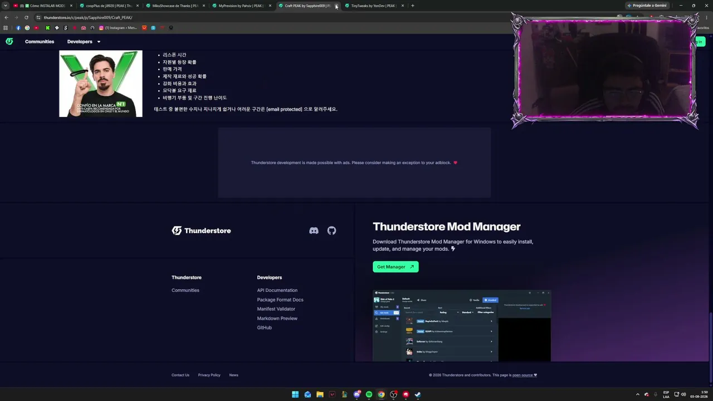Open API Documentation link
Viewport: 713px width, 401px height.
277,290
